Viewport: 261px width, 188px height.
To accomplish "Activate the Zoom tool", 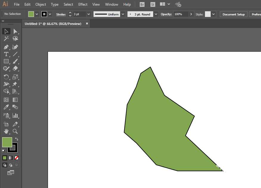I will 15,131.
